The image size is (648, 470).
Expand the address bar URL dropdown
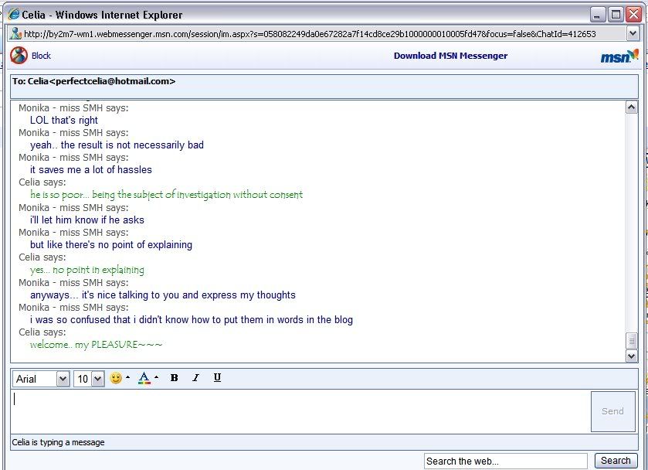[633, 34]
